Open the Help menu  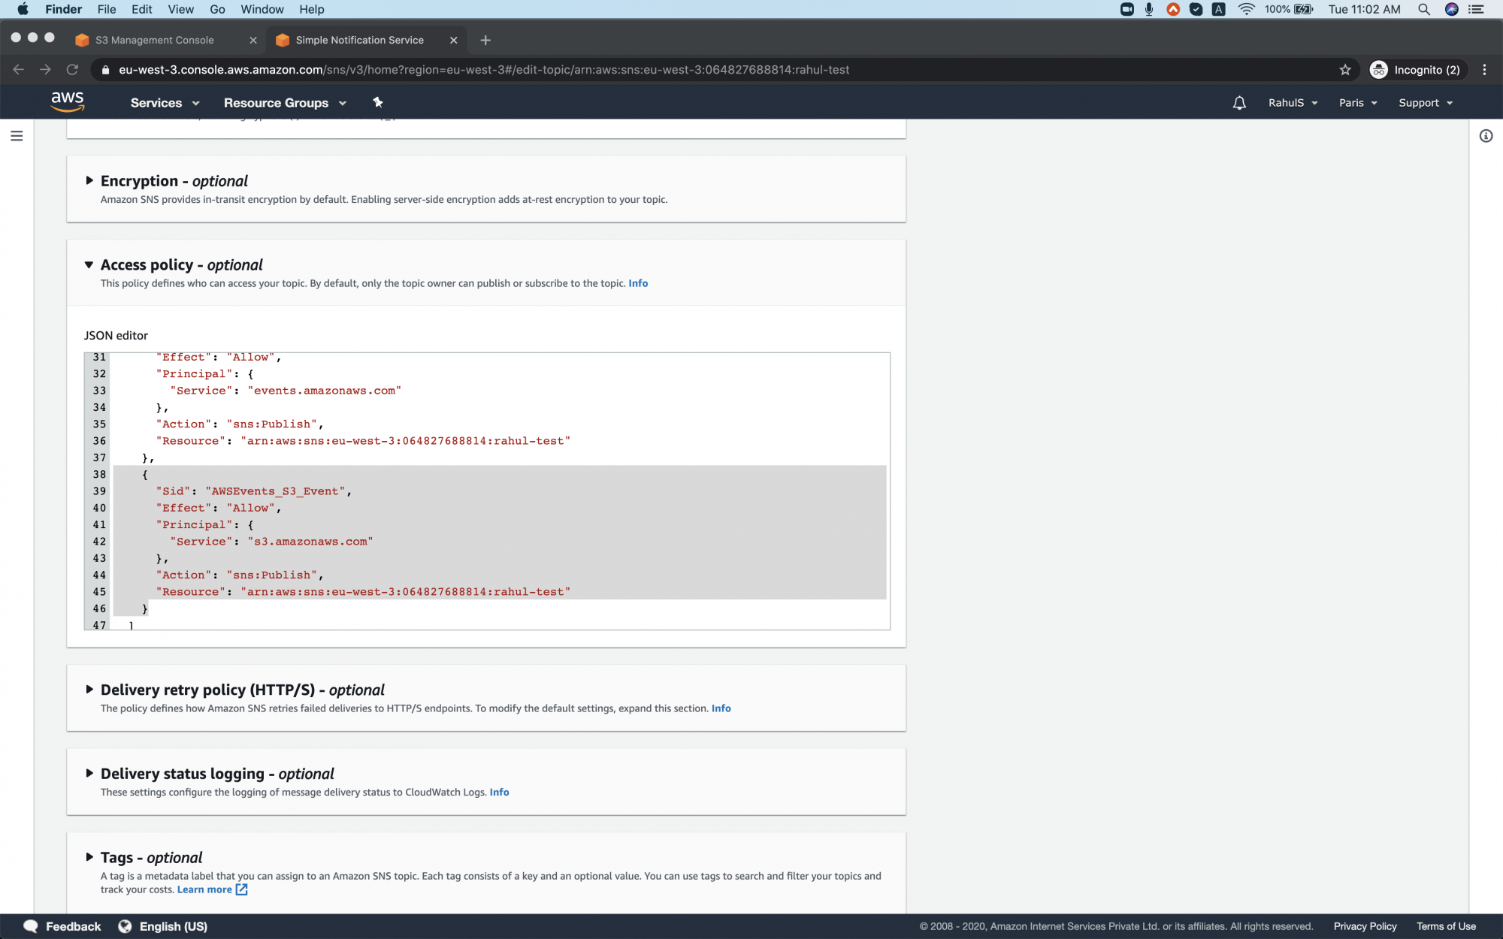tap(311, 9)
